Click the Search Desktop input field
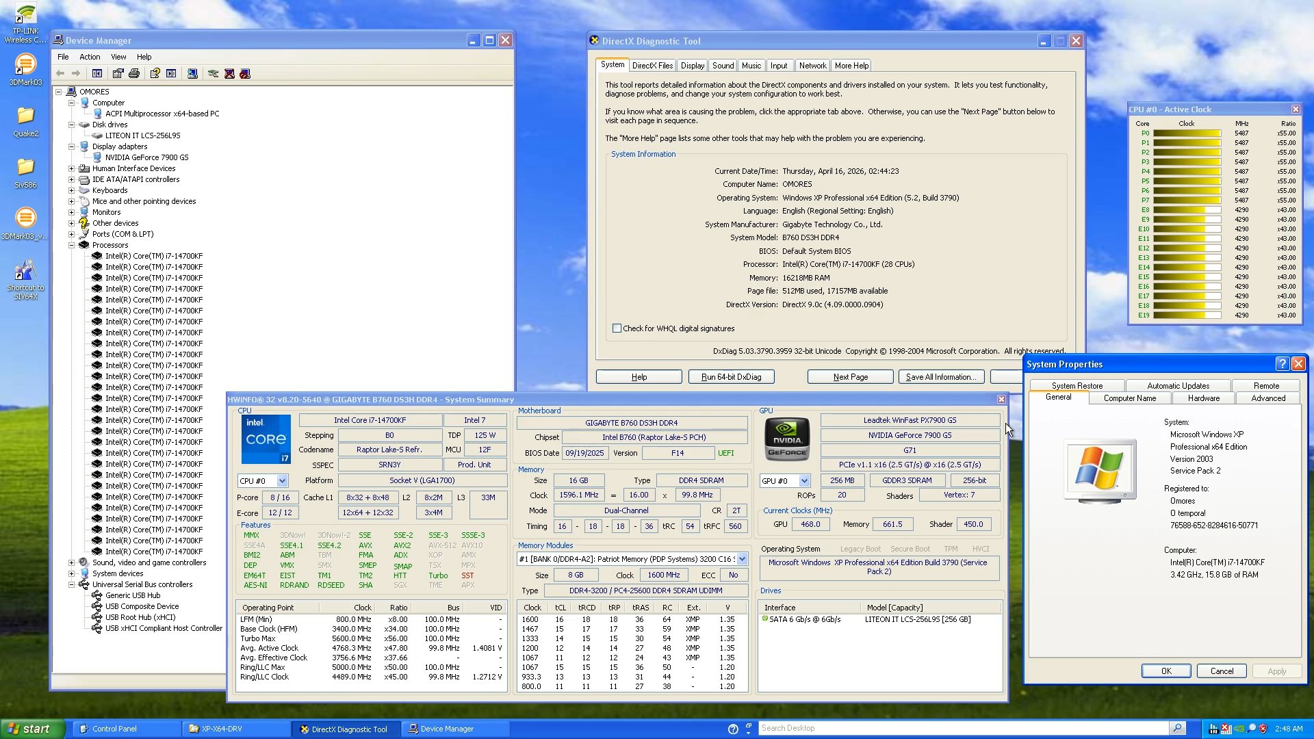This screenshot has height=739, width=1314. click(964, 728)
